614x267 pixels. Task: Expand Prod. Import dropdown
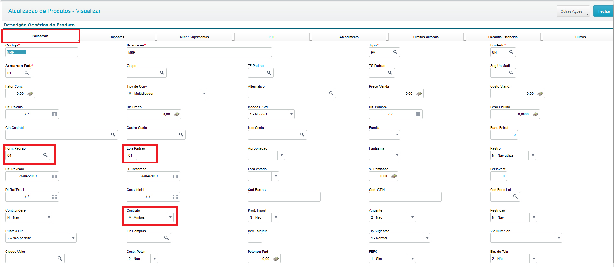276,217
